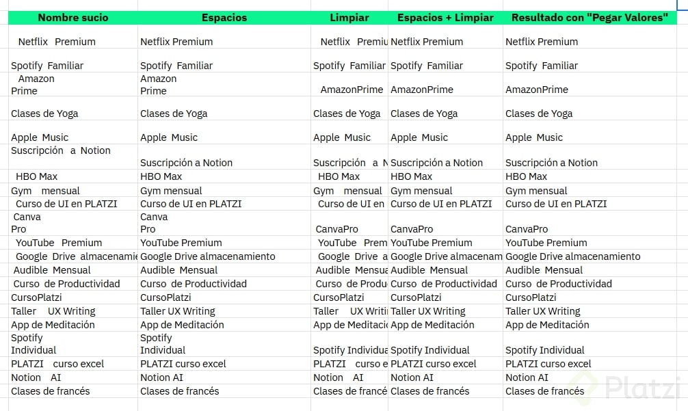Click Suscripción a Notion in Espacios column

[186, 163]
